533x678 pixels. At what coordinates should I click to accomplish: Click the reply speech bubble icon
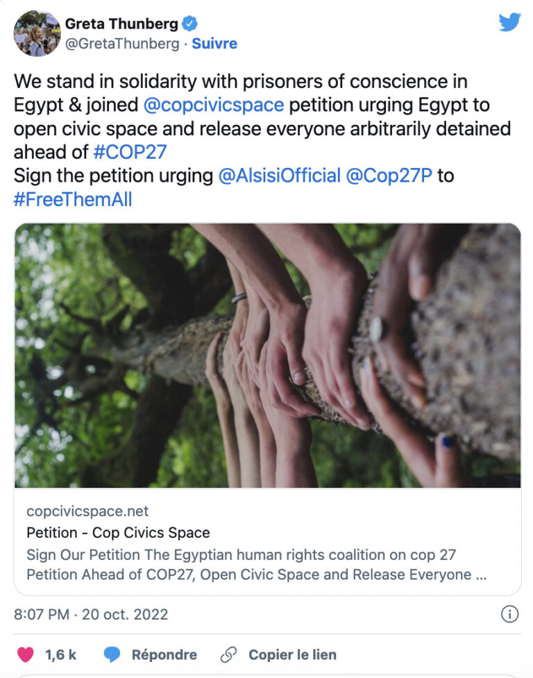[x=112, y=654]
